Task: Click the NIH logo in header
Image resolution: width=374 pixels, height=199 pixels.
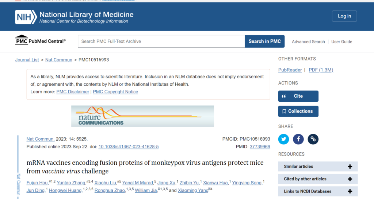Action: click(x=26, y=17)
